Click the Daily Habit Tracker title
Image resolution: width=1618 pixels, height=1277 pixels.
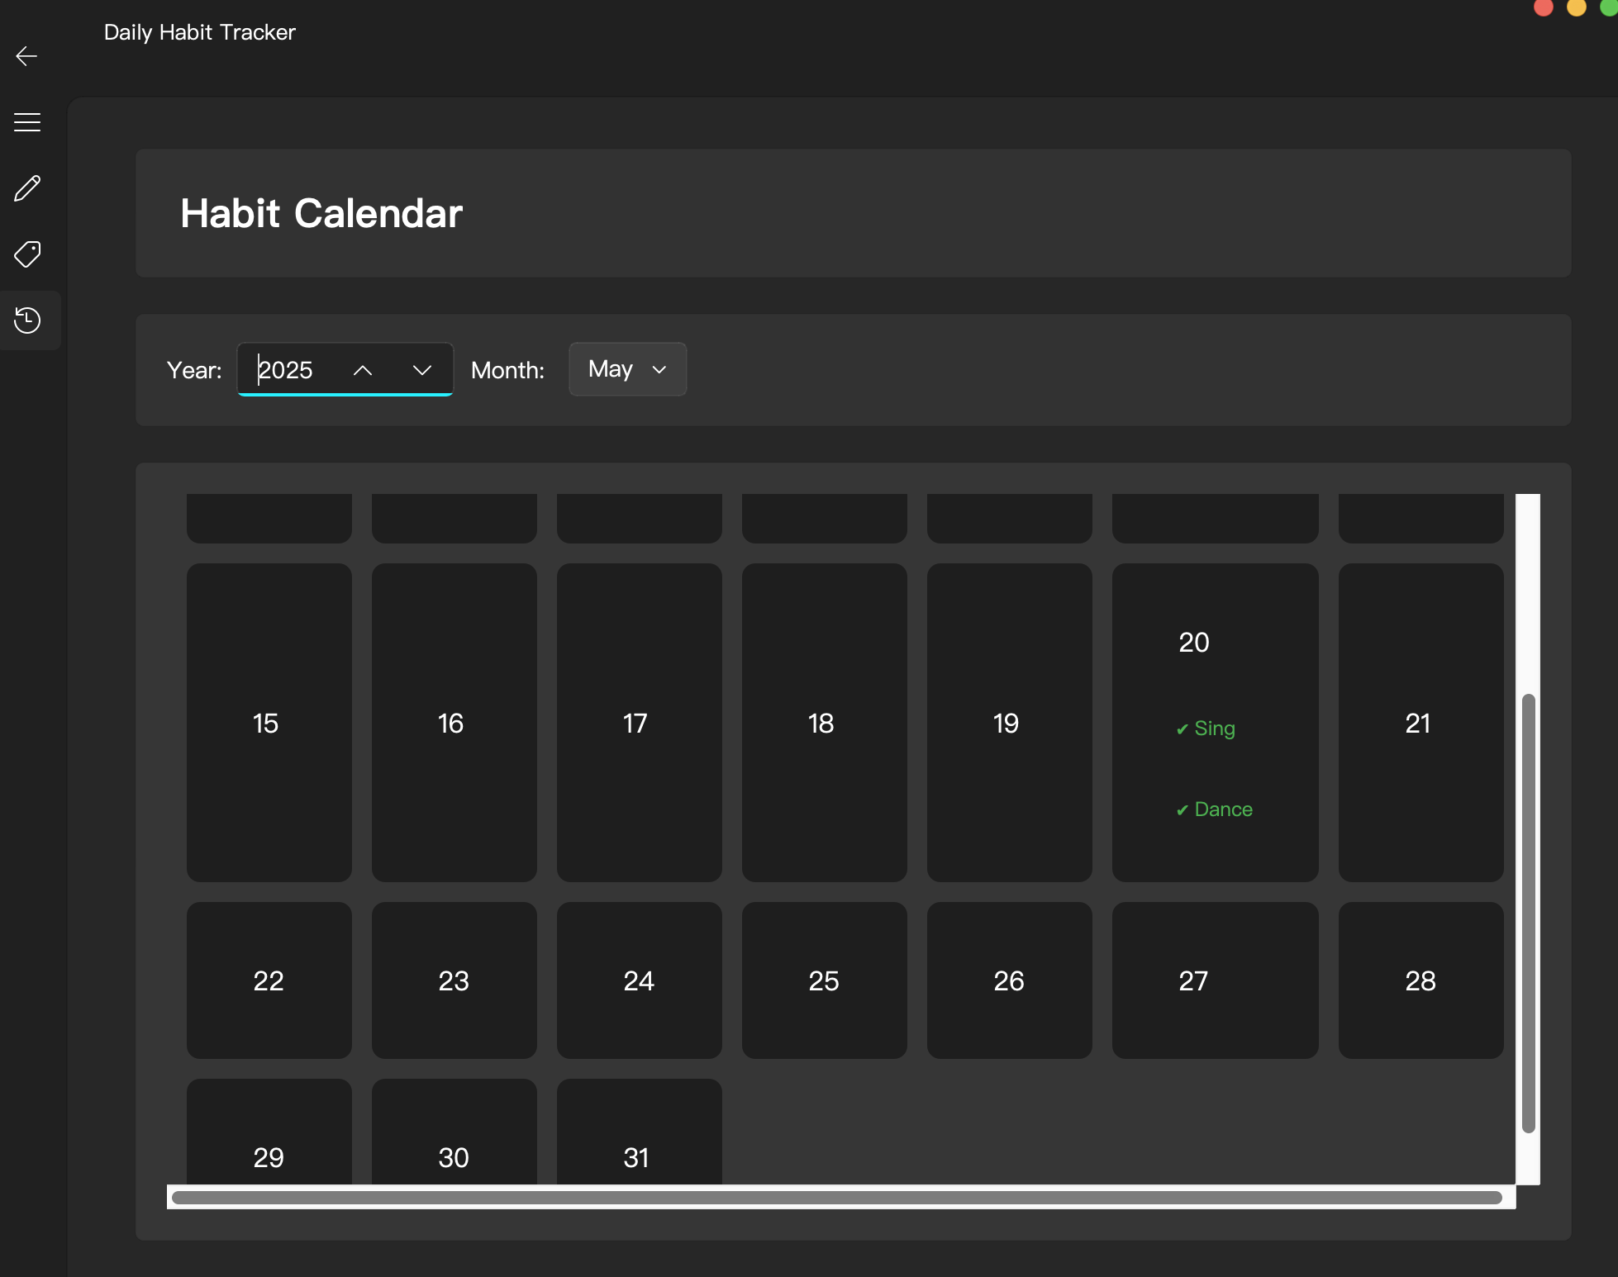coord(199,32)
